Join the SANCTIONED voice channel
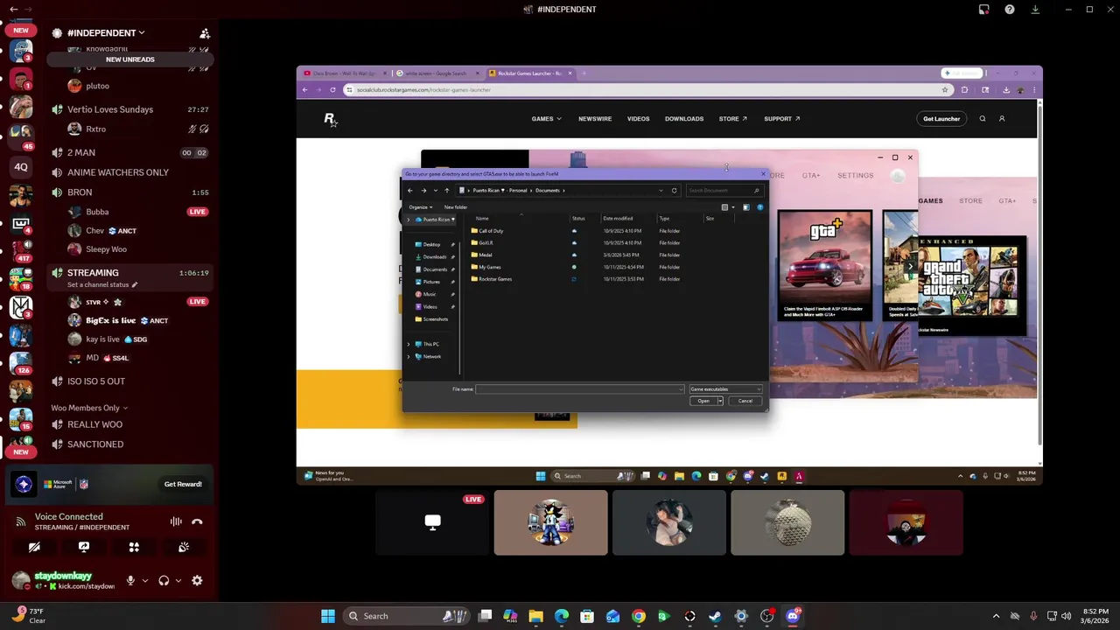Image resolution: width=1120 pixels, height=630 pixels. click(95, 444)
